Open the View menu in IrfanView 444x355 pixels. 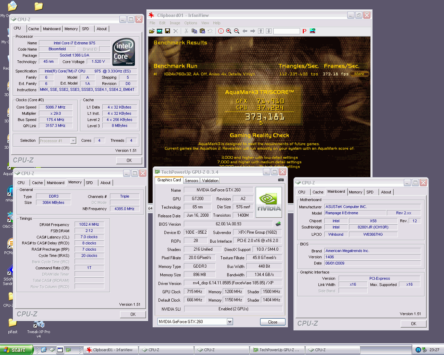[x=205, y=23]
